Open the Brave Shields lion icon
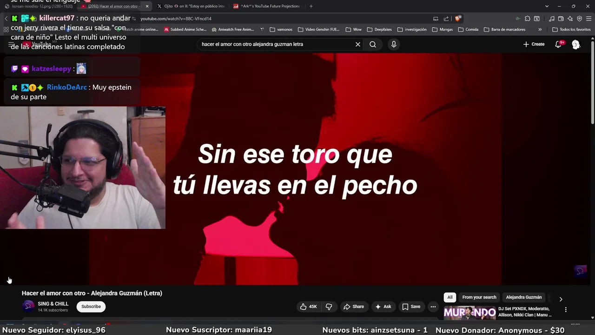Image resolution: width=595 pixels, height=335 pixels. pos(458,19)
